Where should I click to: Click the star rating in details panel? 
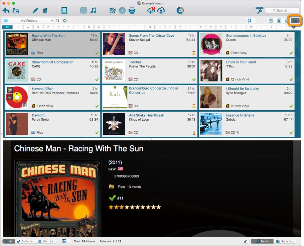coord(135,207)
